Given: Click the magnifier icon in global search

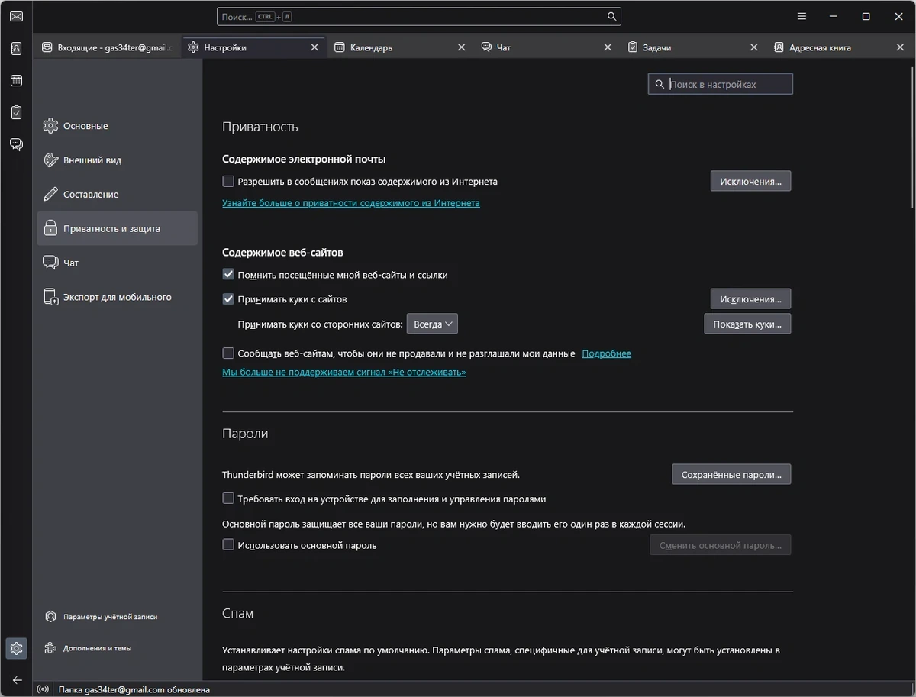Looking at the screenshot, I should click(x=611, y=16).
